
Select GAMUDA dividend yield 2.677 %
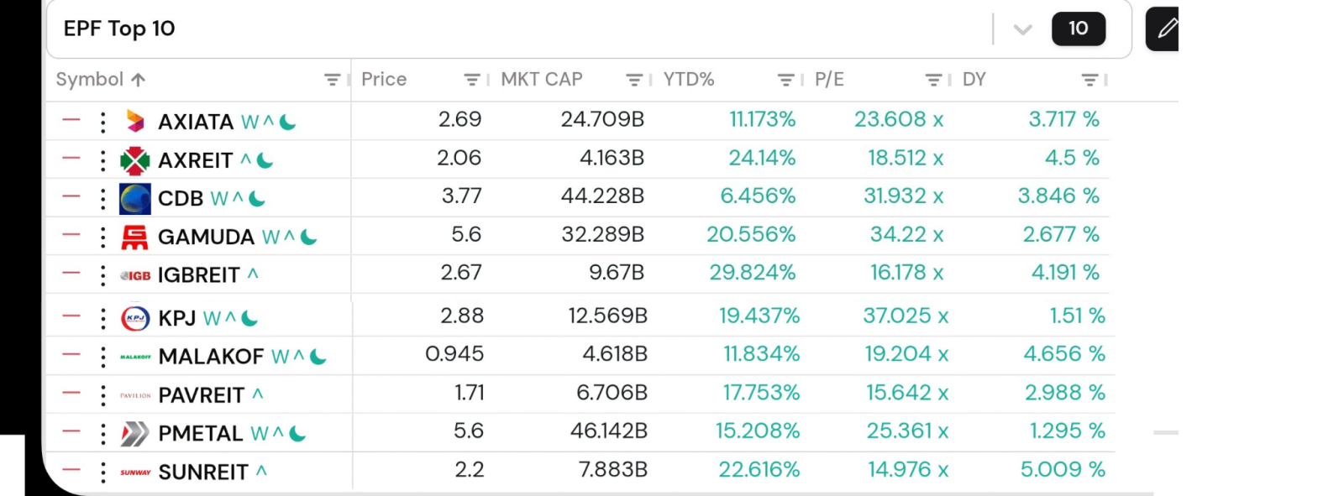tap(1061, 234)
